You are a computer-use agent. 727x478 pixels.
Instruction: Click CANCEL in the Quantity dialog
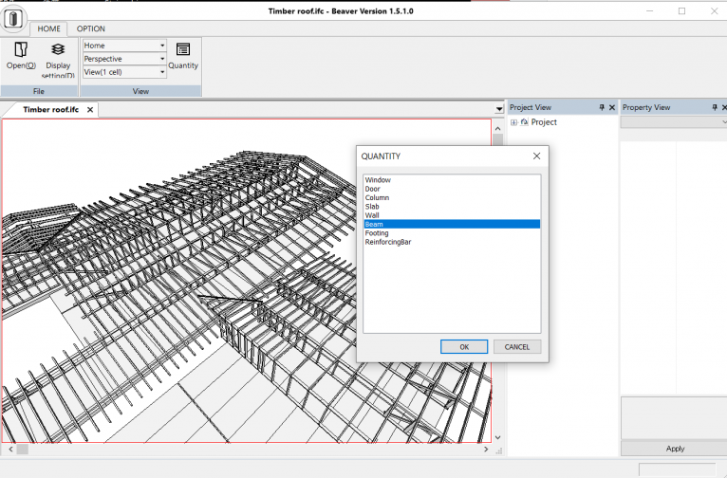tap(517, 347)
